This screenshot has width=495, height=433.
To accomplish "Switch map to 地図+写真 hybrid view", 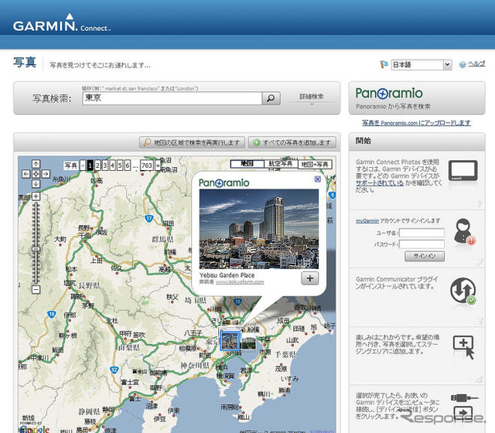I will pos(316,164).
